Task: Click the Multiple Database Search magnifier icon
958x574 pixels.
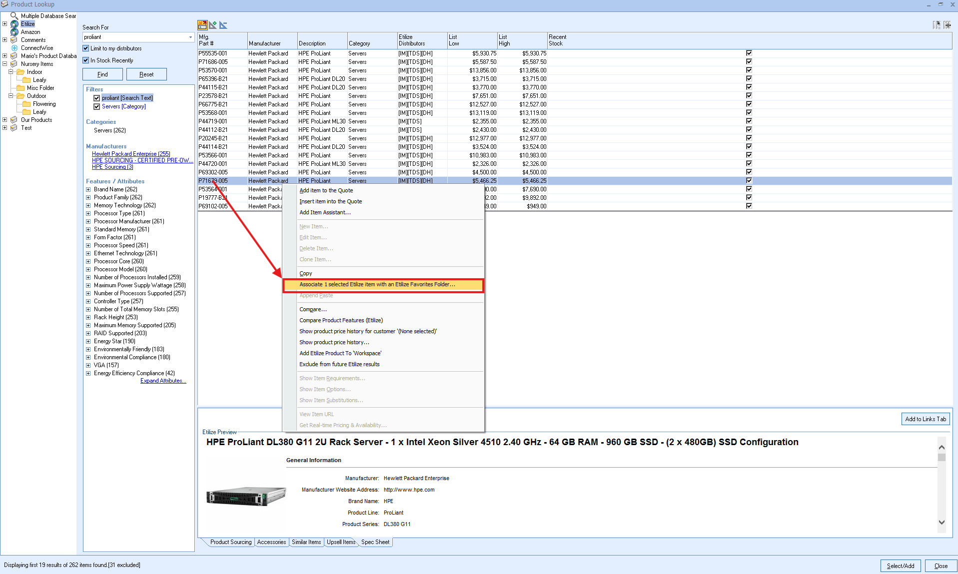Action: pyautogui.click(x=14, y=16)
